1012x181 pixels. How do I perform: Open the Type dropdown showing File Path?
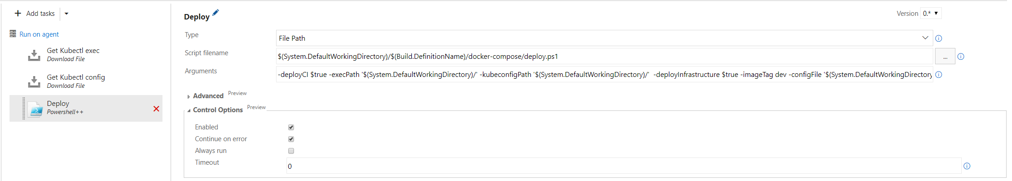point(604,38)
